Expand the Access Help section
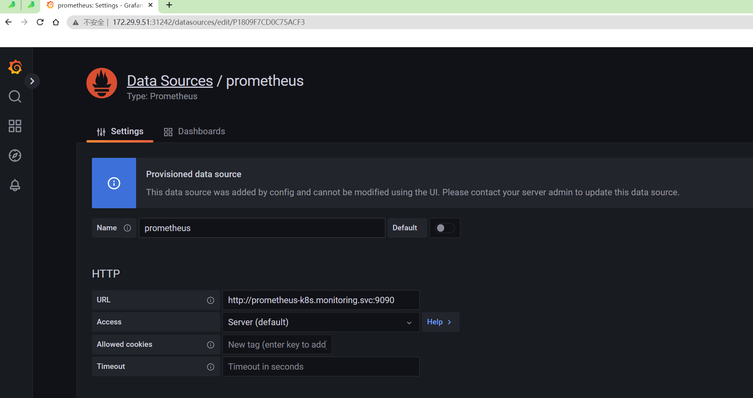The image size is (753, 398). tap(440, 322)
